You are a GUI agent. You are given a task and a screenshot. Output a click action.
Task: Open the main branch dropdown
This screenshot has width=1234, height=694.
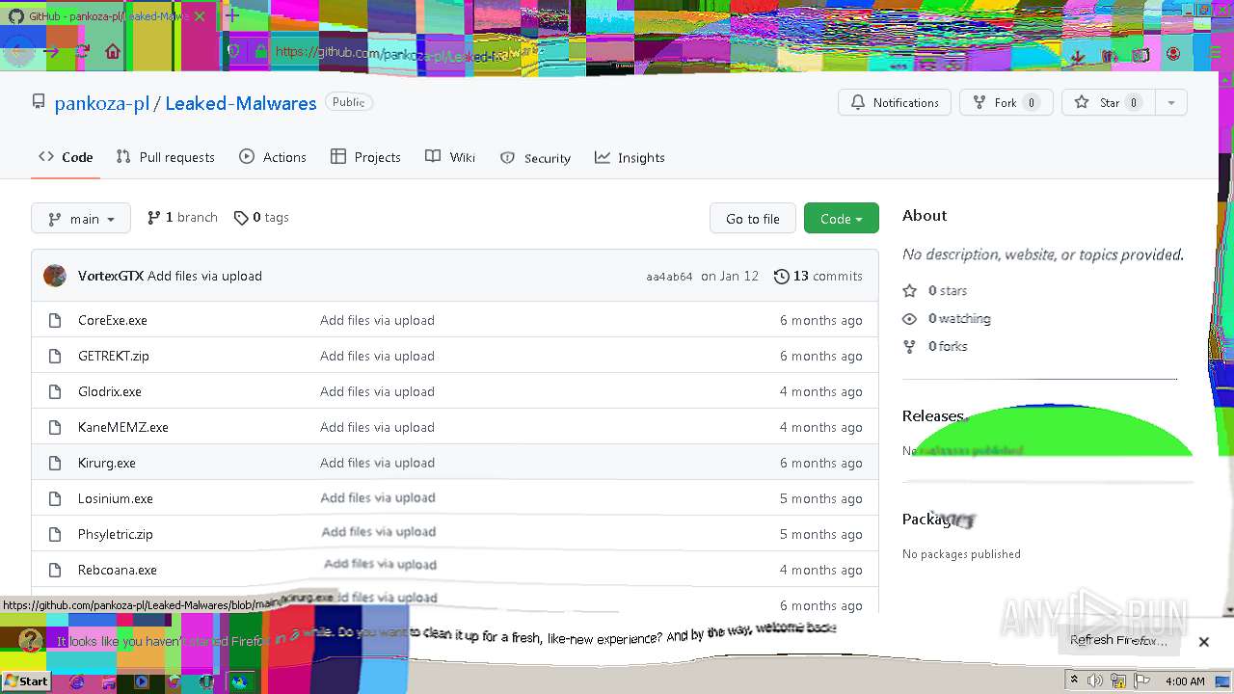coord(81,218)
